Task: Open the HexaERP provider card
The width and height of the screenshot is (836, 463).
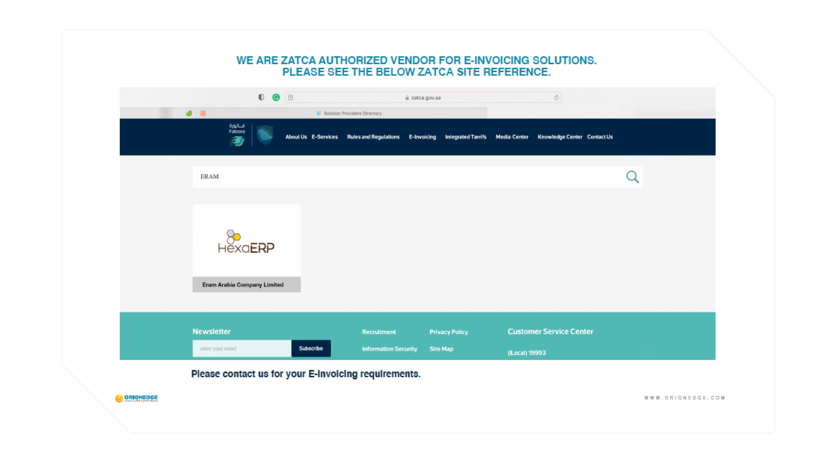Action: coord(246,248)
